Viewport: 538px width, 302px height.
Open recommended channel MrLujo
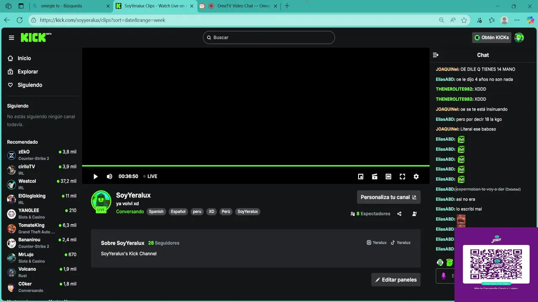point(41,258)
